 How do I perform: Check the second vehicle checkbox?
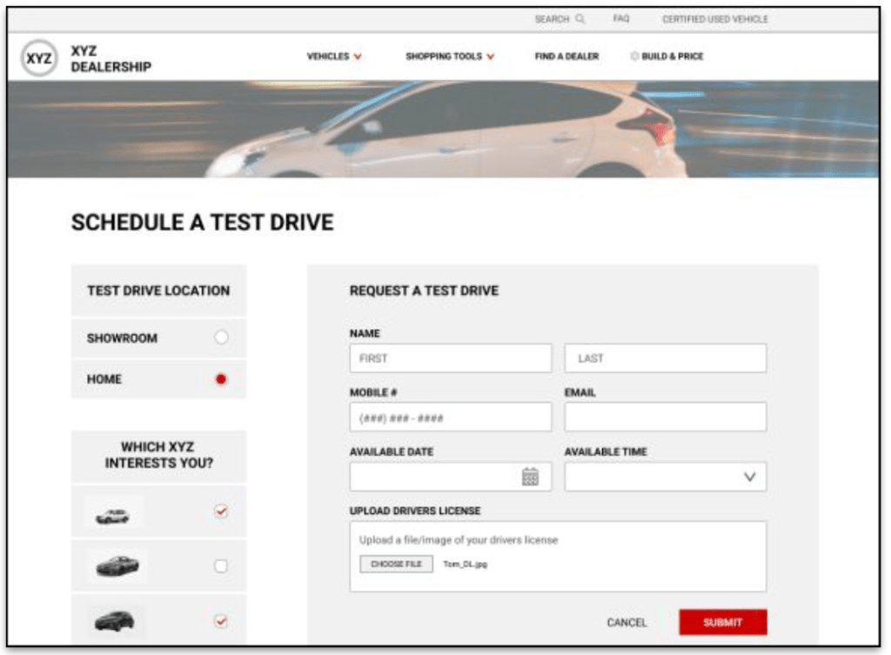click(x=221, y=566)
